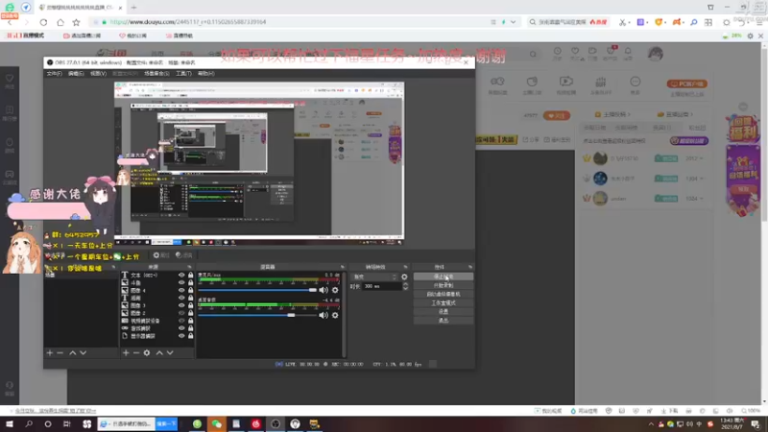The width and height of the screenshot is (768, 432).
Task: Open Windows taskbar search icon
Action: pyautogui.click(x=29, y=424)
